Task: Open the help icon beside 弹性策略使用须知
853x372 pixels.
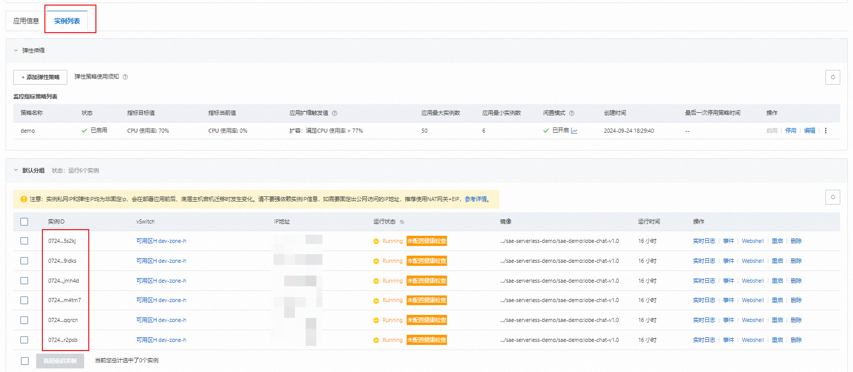Action: 126,77
